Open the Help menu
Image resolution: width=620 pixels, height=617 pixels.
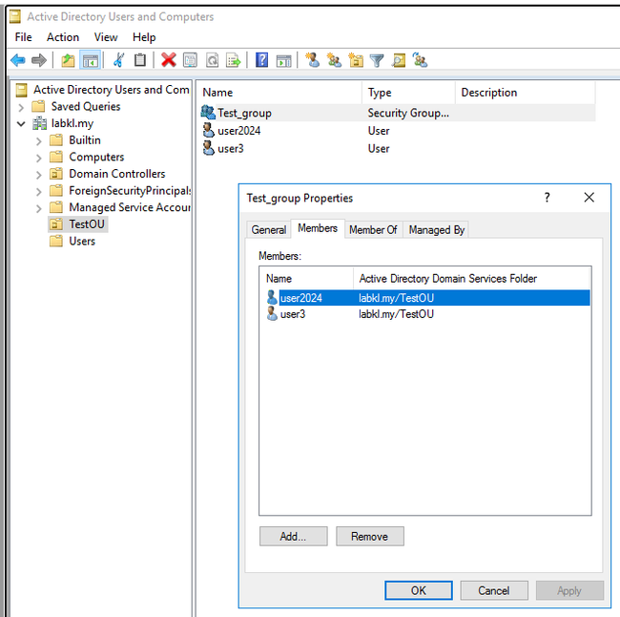144,37
